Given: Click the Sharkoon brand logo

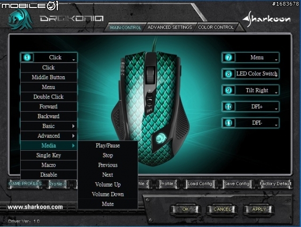Looking at the screenshot, I should [267, 19].
